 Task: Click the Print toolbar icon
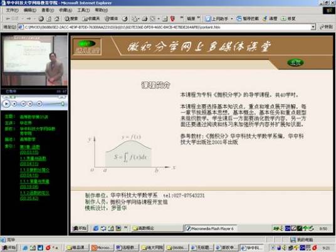click(x=145, y=19)
